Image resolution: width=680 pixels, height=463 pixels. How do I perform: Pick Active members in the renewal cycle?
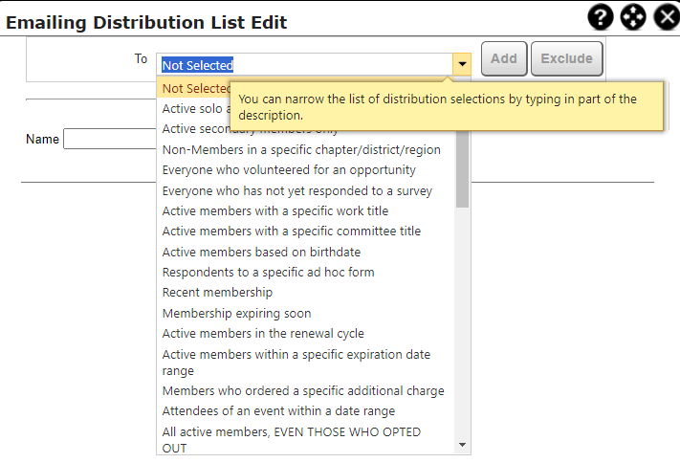coord(306,334)
